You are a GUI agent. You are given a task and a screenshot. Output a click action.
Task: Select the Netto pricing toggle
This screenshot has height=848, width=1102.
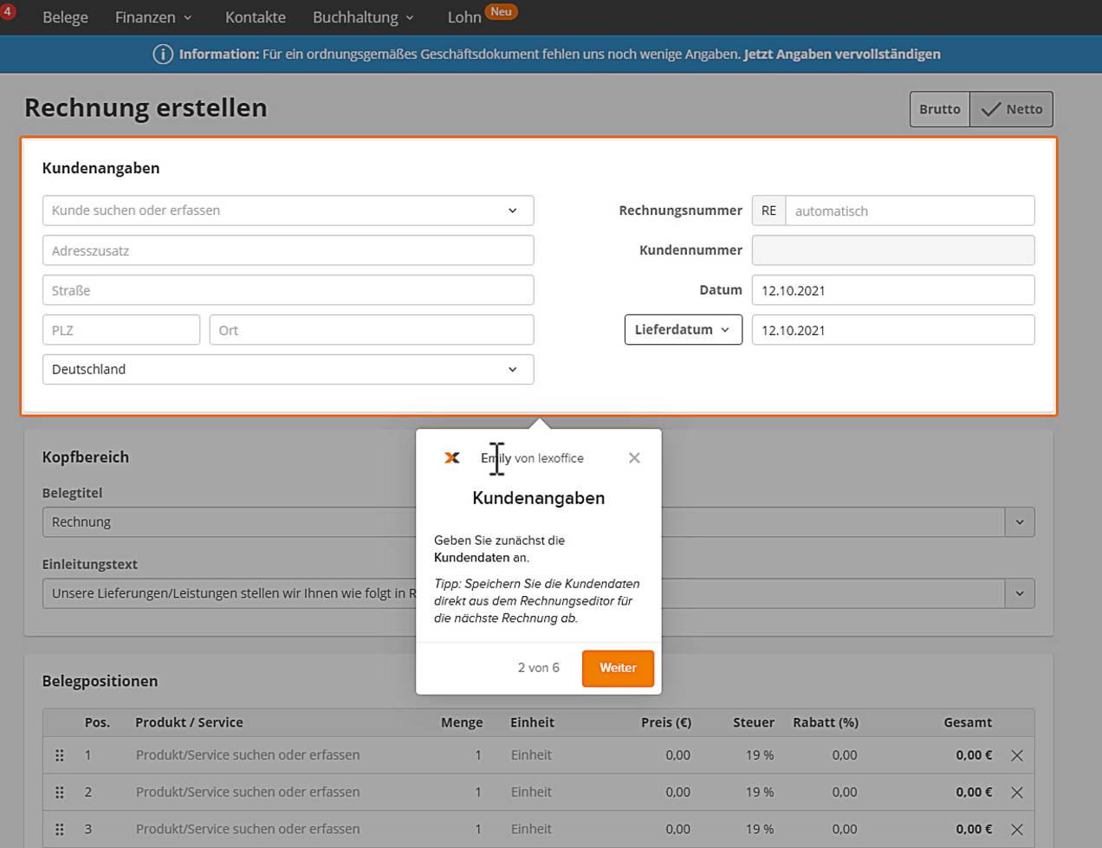pyautogui.click(x=1012, y=109)
